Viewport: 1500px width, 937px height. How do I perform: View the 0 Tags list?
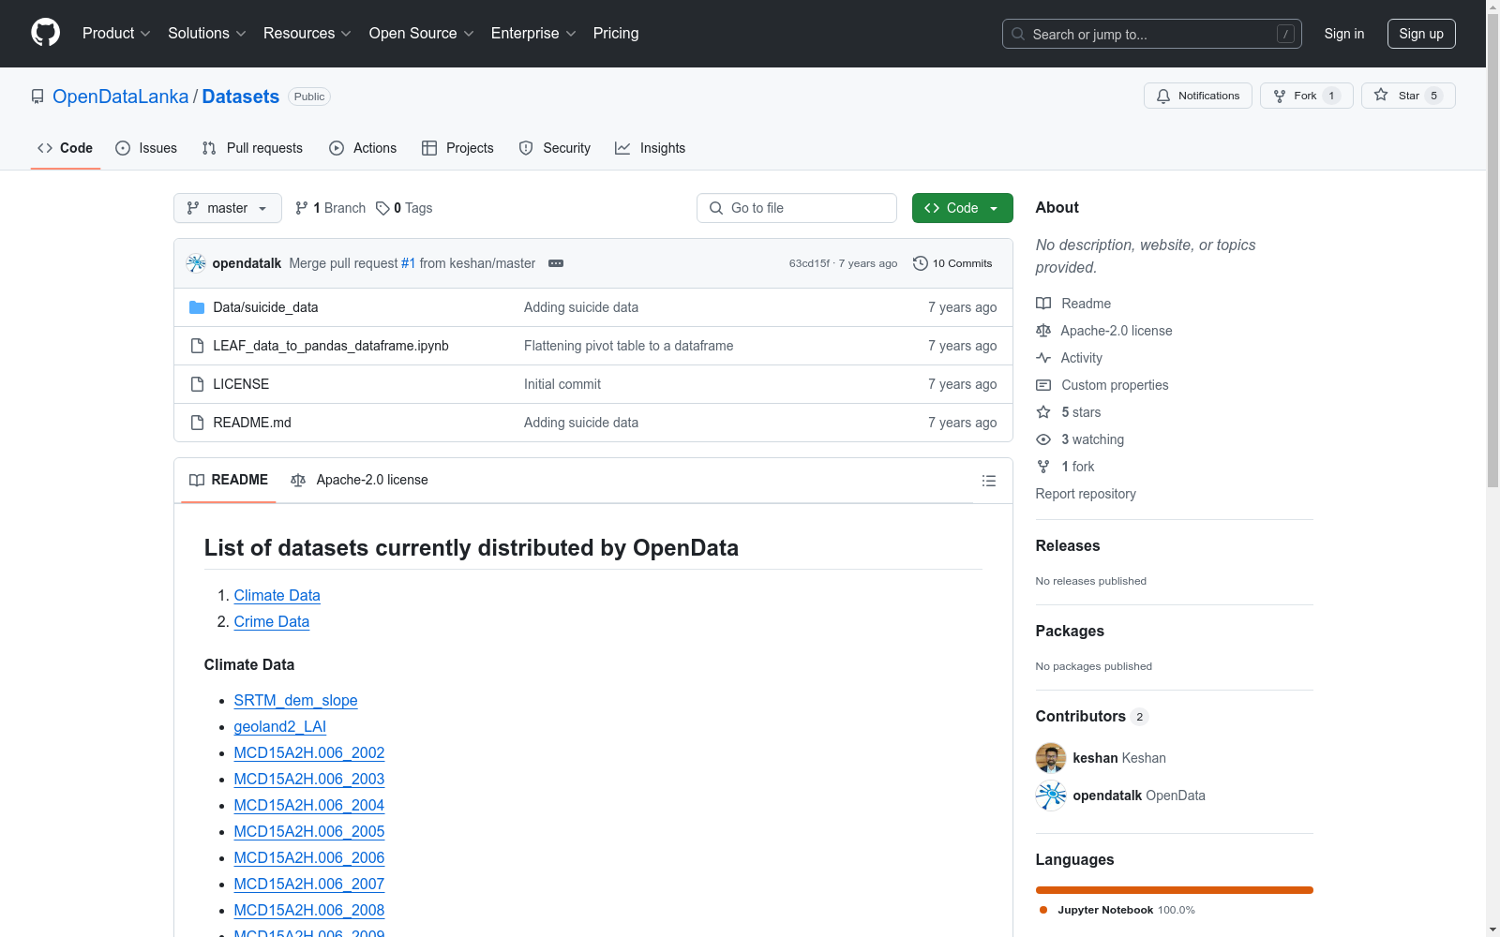point(404,208)
